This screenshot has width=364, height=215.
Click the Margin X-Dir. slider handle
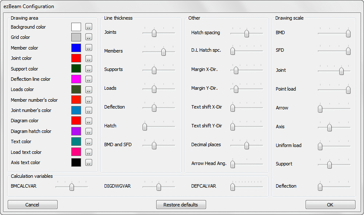point(236,70)
